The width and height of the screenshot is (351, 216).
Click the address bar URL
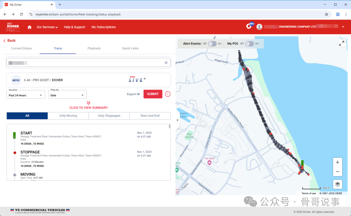click(78, 14)
